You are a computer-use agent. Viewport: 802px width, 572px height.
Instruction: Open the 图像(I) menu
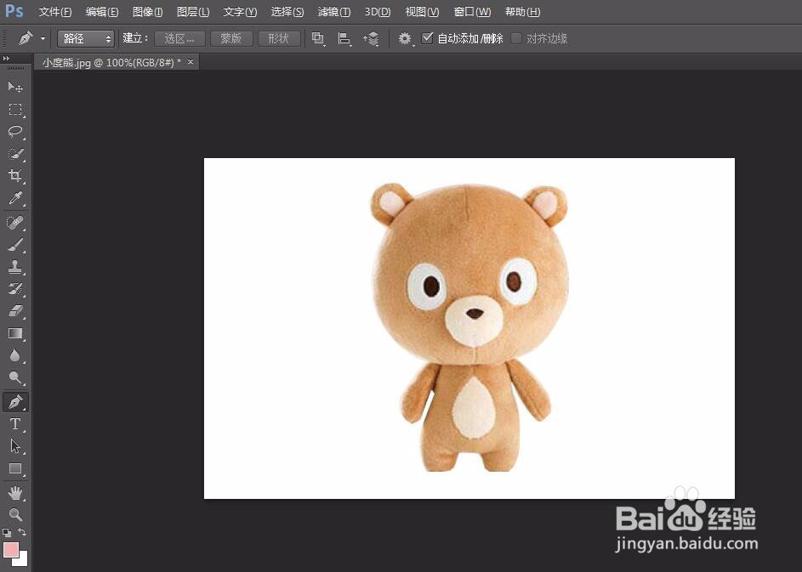(147, 12)
